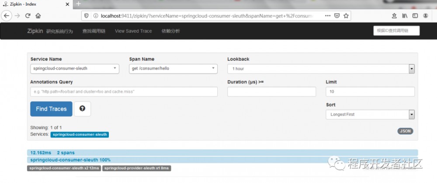Open the tracking protection shield icon
437x183 pixels.
pos(87,16)
